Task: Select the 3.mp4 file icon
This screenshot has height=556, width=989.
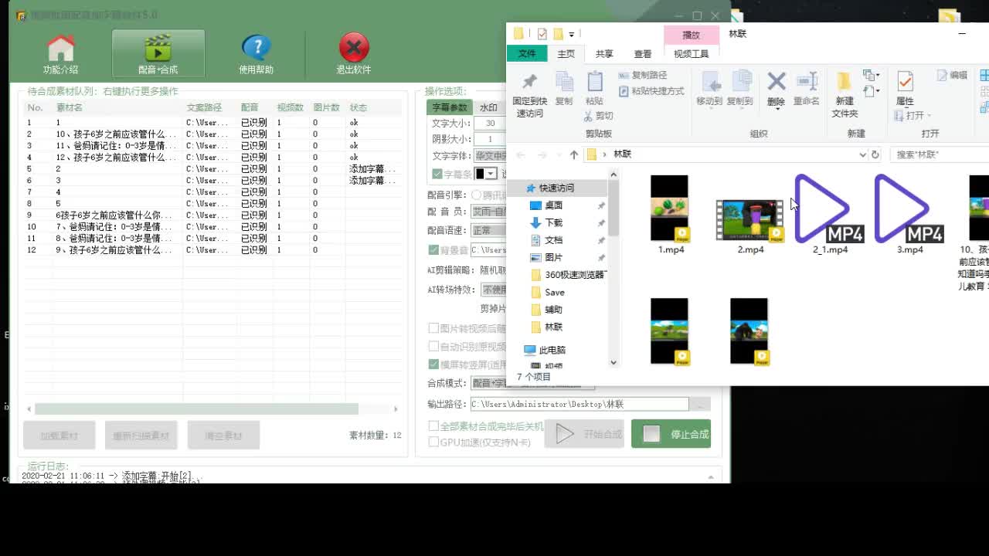Action: 909,208
